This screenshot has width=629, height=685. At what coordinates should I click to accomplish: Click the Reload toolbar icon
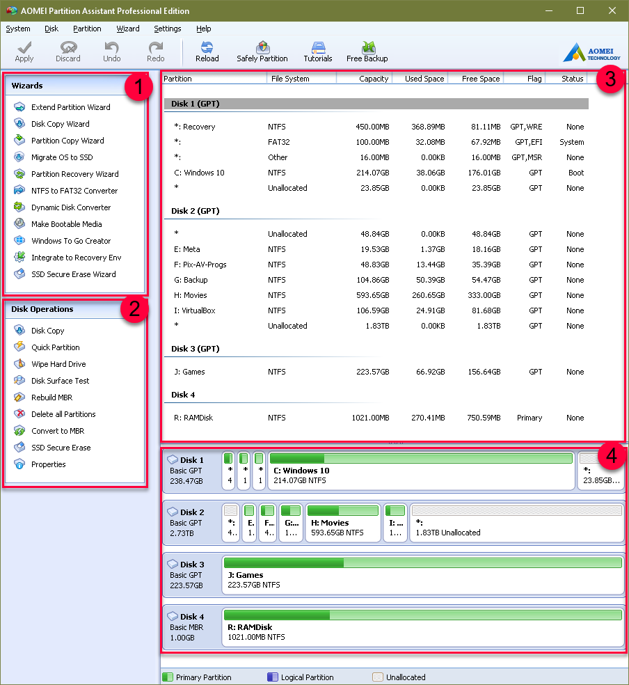pos(207,47)
